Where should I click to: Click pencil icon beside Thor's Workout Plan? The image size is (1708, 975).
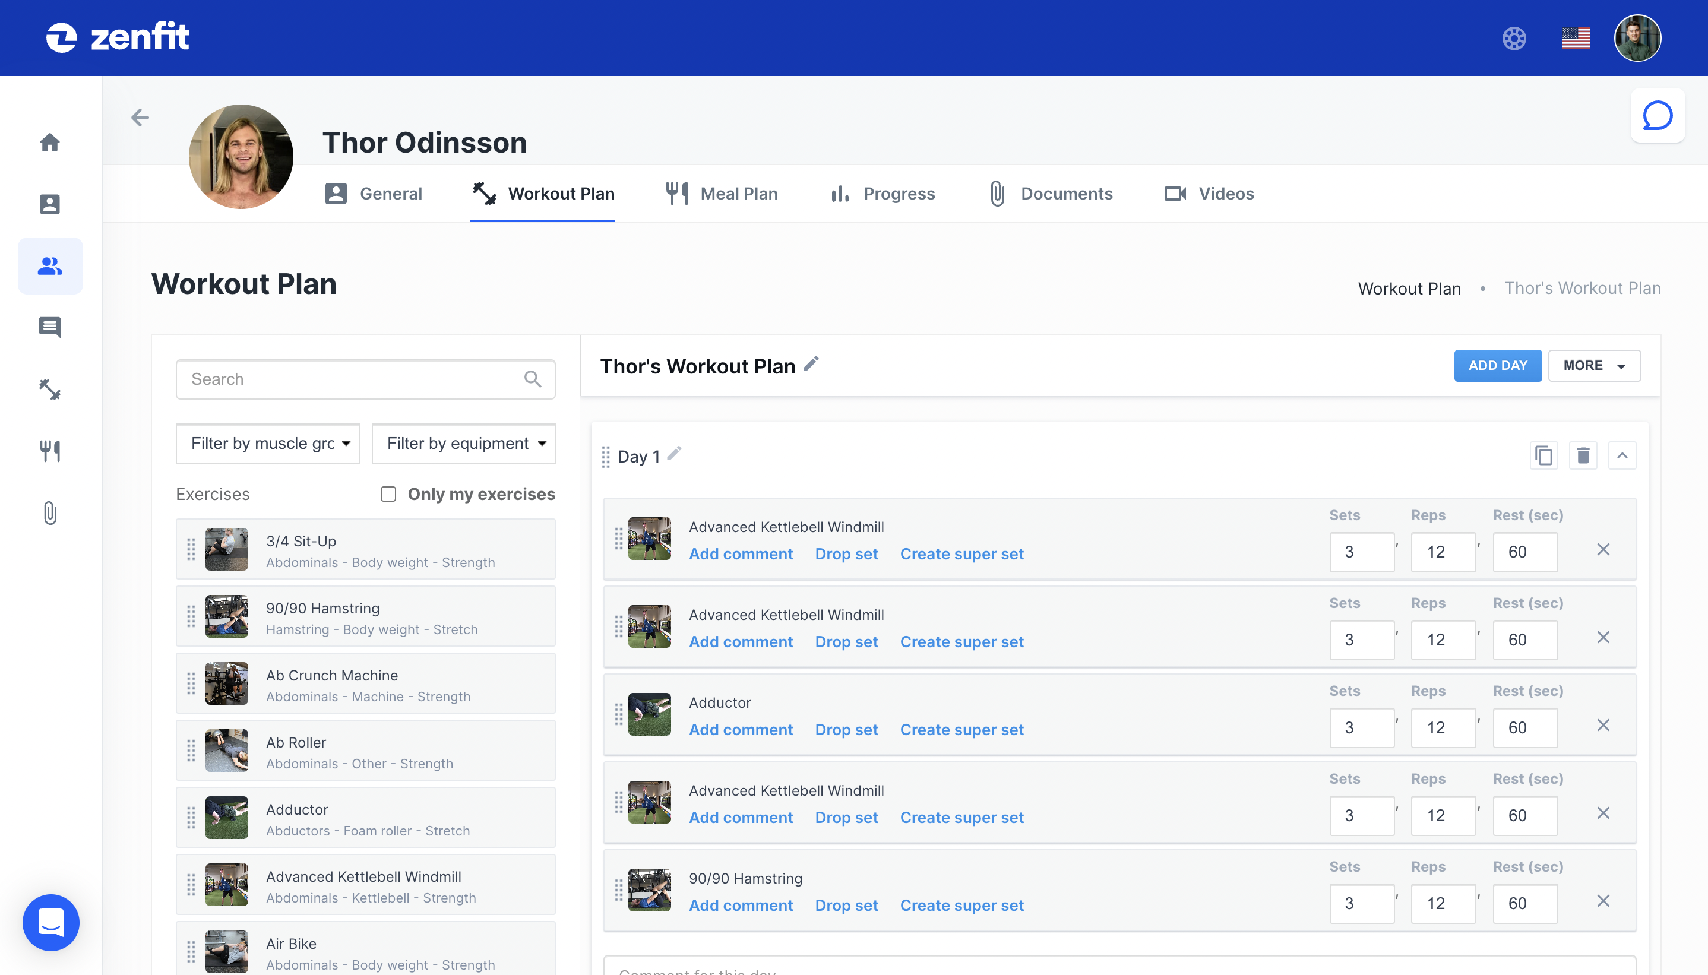811,364
